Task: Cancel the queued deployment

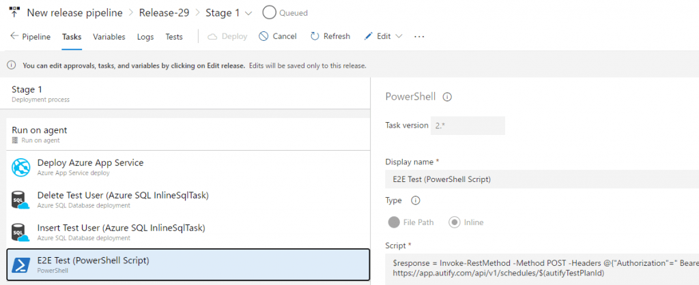Action: pos(278,37)
